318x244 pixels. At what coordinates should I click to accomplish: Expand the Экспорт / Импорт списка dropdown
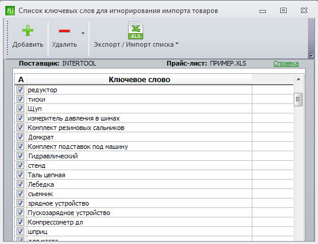(x=177, y=43)
